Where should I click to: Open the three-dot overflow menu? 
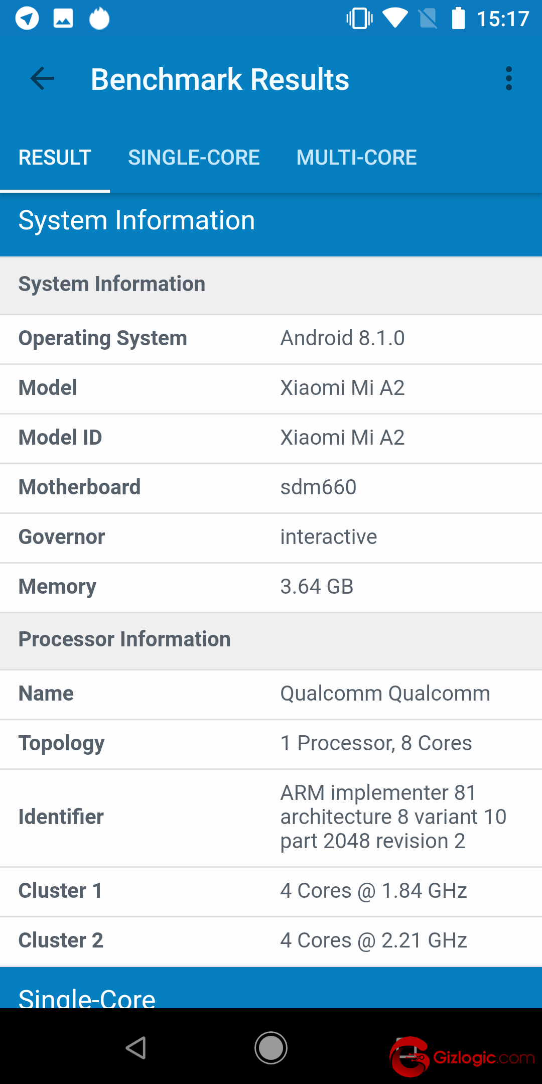coord(508,79)
